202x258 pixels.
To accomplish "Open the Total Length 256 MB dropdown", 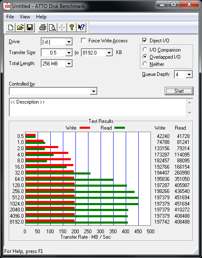I will click(x=69, y=63).
